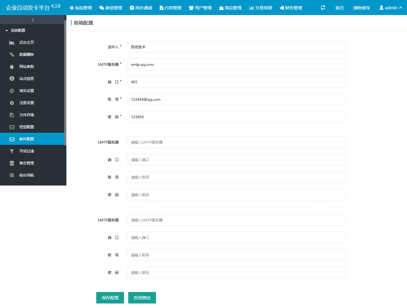
Task: Focus the account field with 123456@qq.com
Action: pyautogui.click(x=237, y=99)
